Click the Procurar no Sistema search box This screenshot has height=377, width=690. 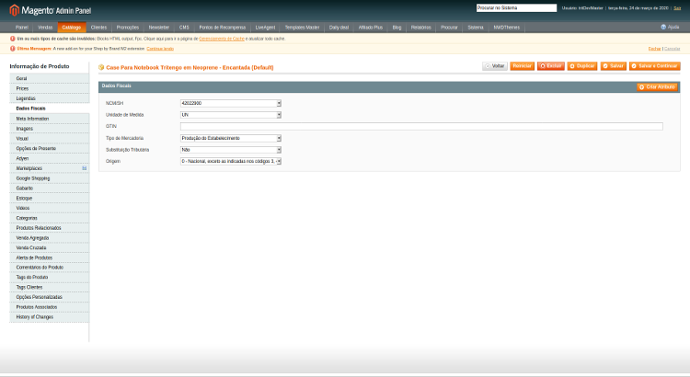click(516, 8)
